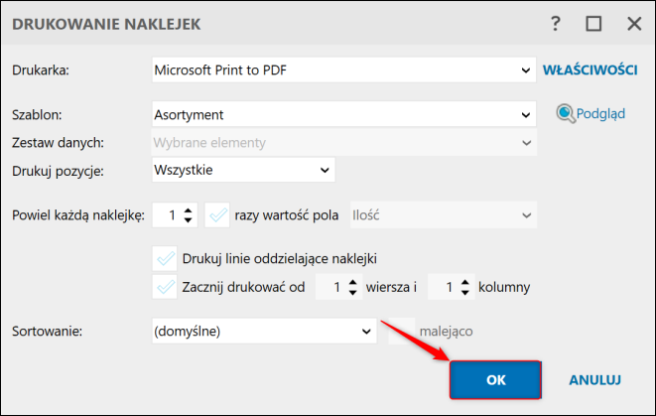Expand the Drukarka printer dropdown
The image size is (656, 416).
point(344,69)
